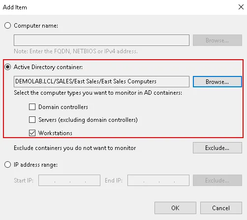The image size is (247, 220).
Task: Check the Domain controllers checkbox
Action: pyautogui.click(x=32, y=107)
